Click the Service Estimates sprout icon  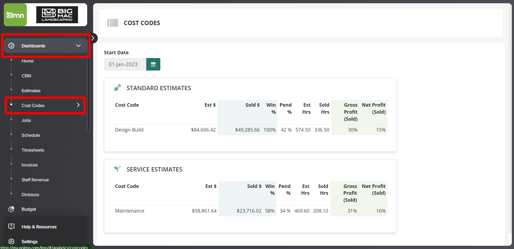pyautogui.click(x=118, y=169)
